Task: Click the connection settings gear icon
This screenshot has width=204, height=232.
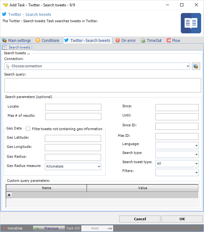Action: (x=196, y=66)
